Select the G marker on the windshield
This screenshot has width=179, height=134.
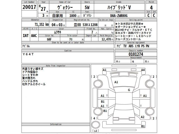[129, 90]
